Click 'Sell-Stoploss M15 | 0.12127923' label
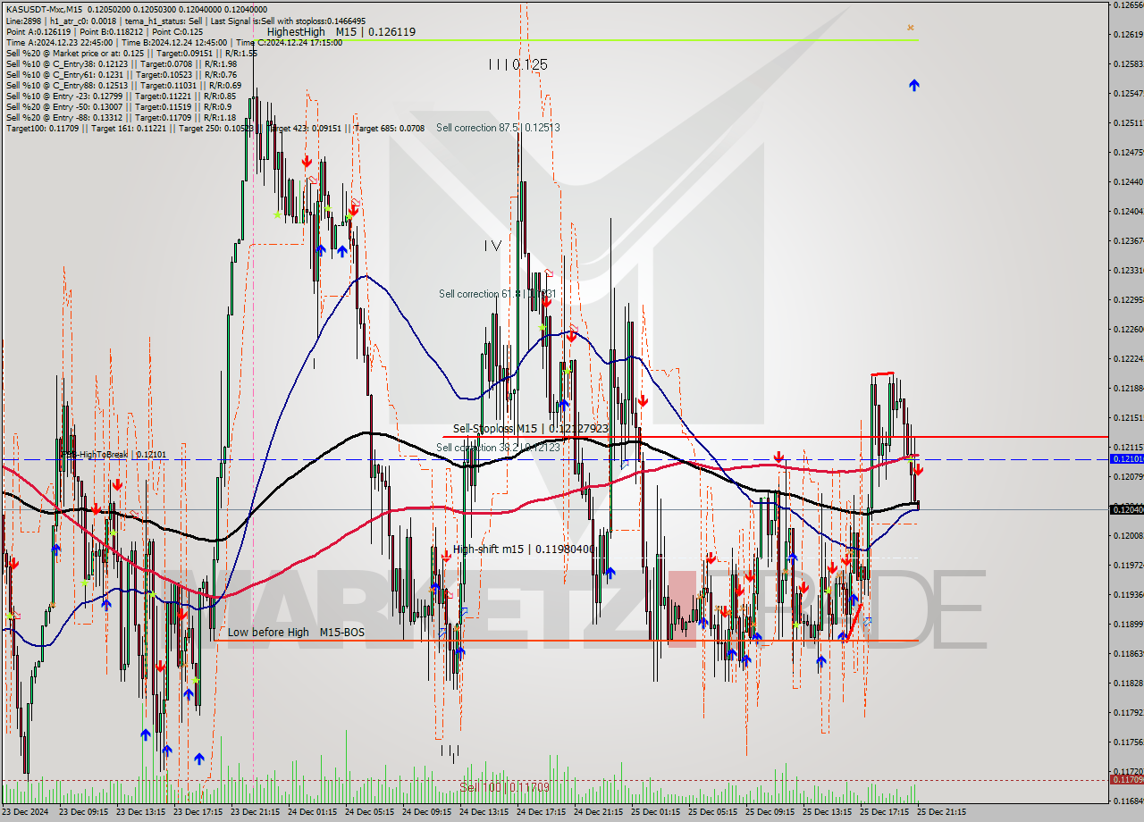This screenshot has height=822, width=1144. (x=531, y=429)
